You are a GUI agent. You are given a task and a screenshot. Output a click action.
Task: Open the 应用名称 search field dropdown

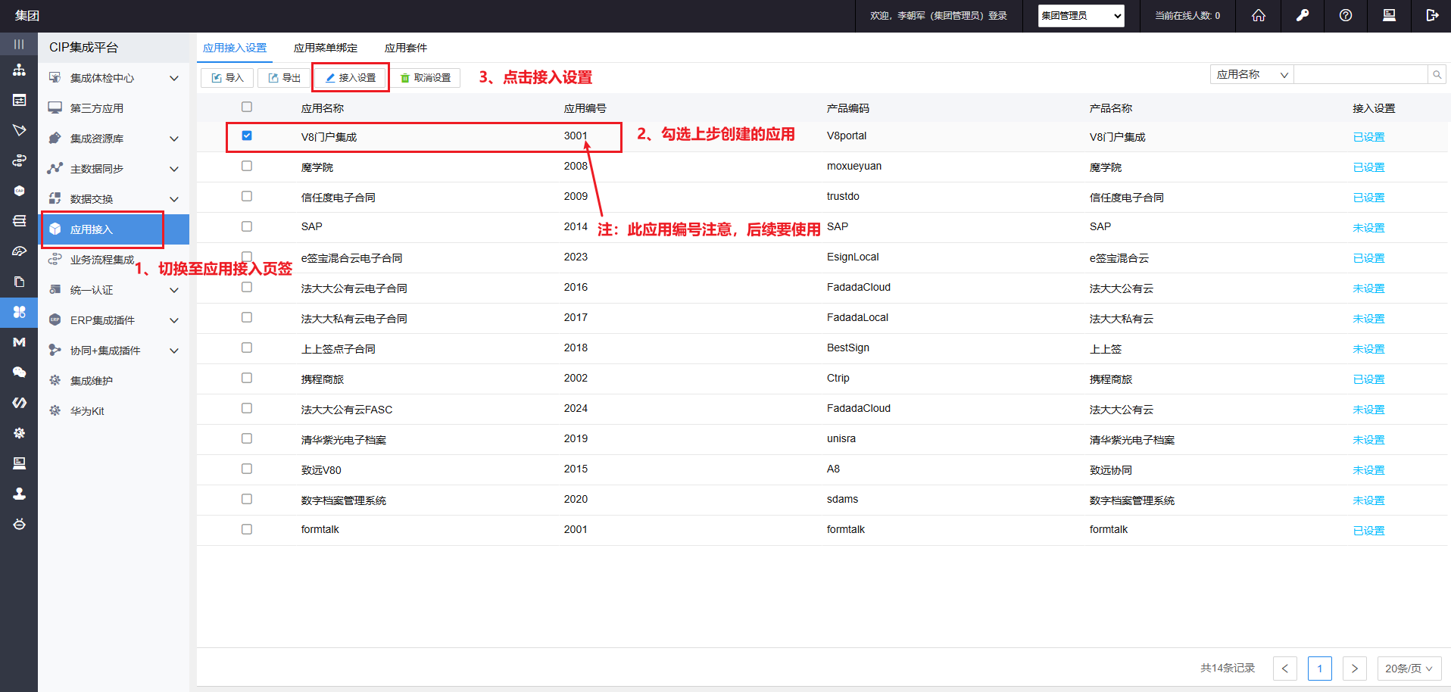[x=1252, y=74]
